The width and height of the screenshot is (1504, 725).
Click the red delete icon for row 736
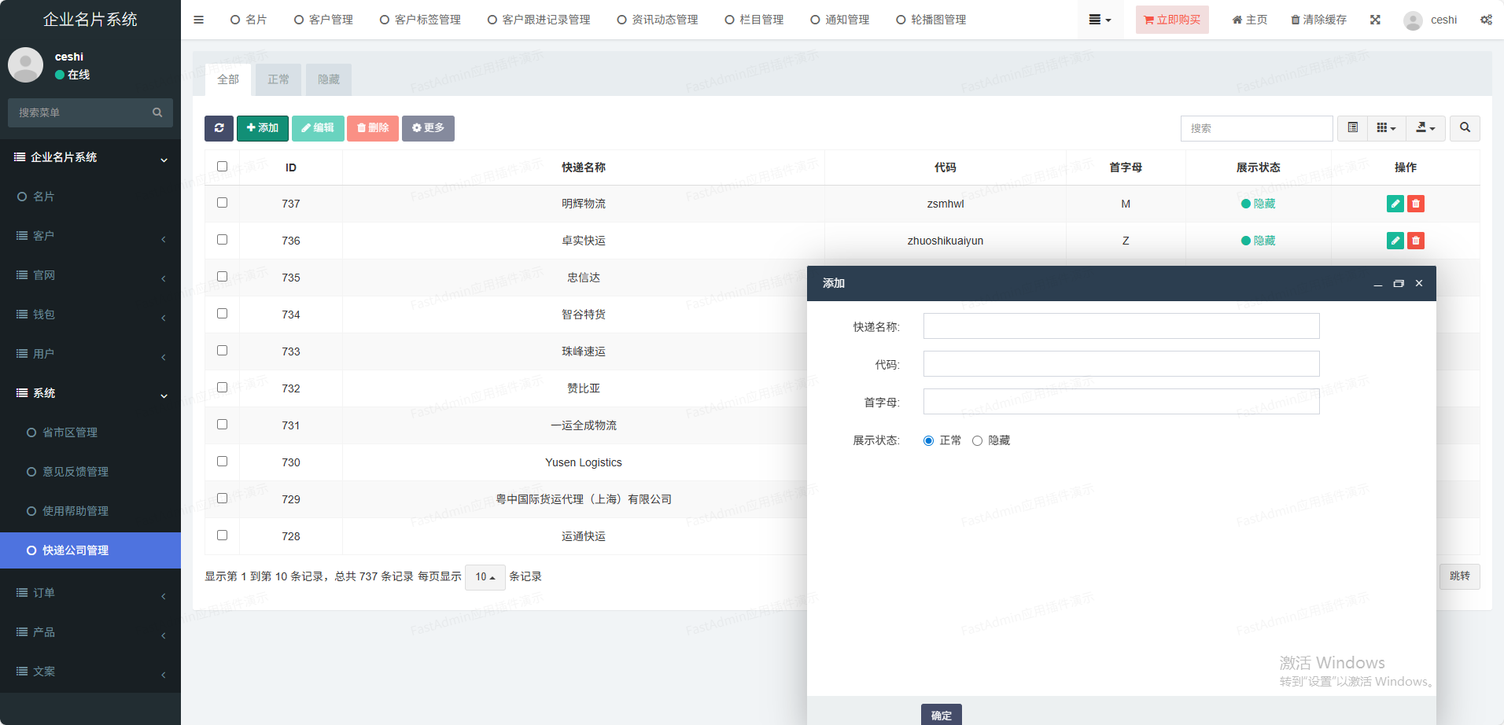pyautogui.click(x=1415, y=241)
